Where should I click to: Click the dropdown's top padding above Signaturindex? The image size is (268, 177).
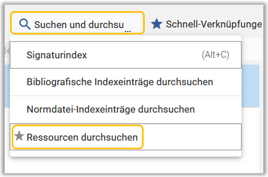(x=126, y=39)
